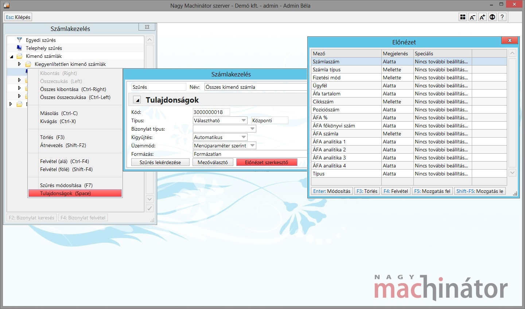Click the scroll up arrow in Előnézet
The height and width of the screenshot is (309, 525).
[512, 53]
